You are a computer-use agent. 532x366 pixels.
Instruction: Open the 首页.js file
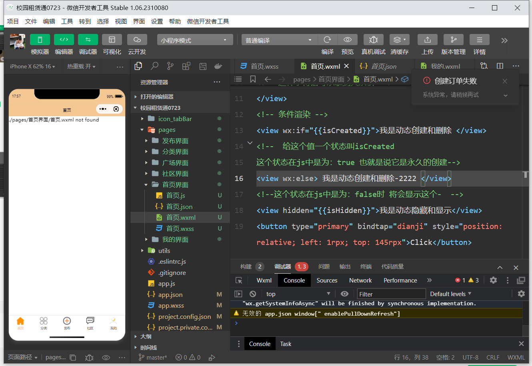click(180, 195)
